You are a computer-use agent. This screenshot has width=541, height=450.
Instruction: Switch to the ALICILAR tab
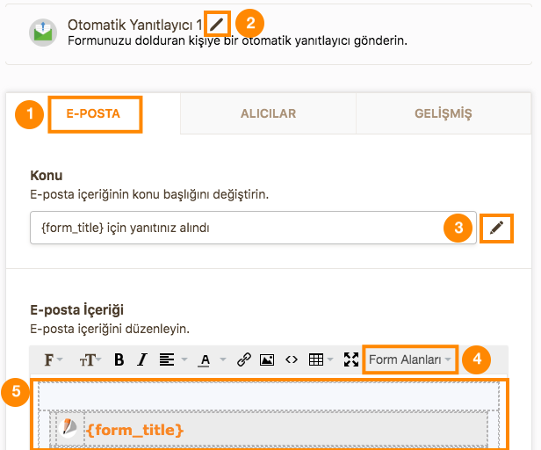(268, 113)
